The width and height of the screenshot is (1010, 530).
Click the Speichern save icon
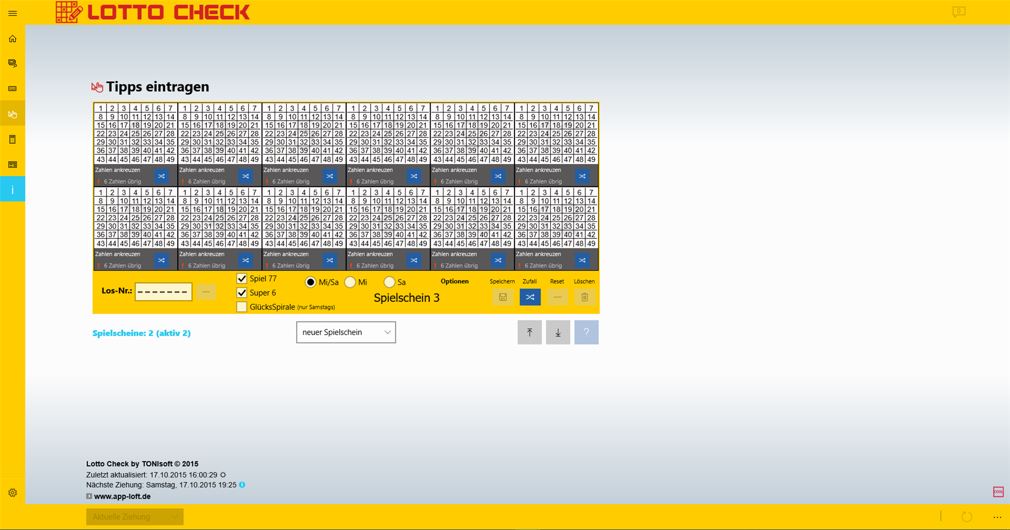tap(502, 297)
